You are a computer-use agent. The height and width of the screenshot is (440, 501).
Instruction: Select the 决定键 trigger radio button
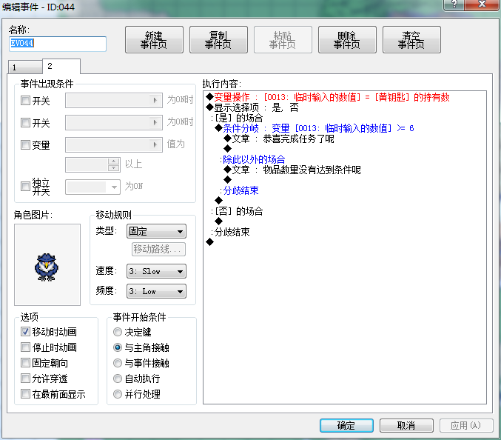click(118, 332)
